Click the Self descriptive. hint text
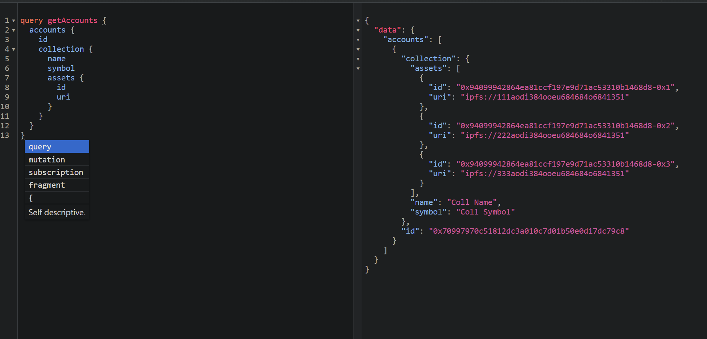This screenshot has height=339, width=707. tap(57, 212)
